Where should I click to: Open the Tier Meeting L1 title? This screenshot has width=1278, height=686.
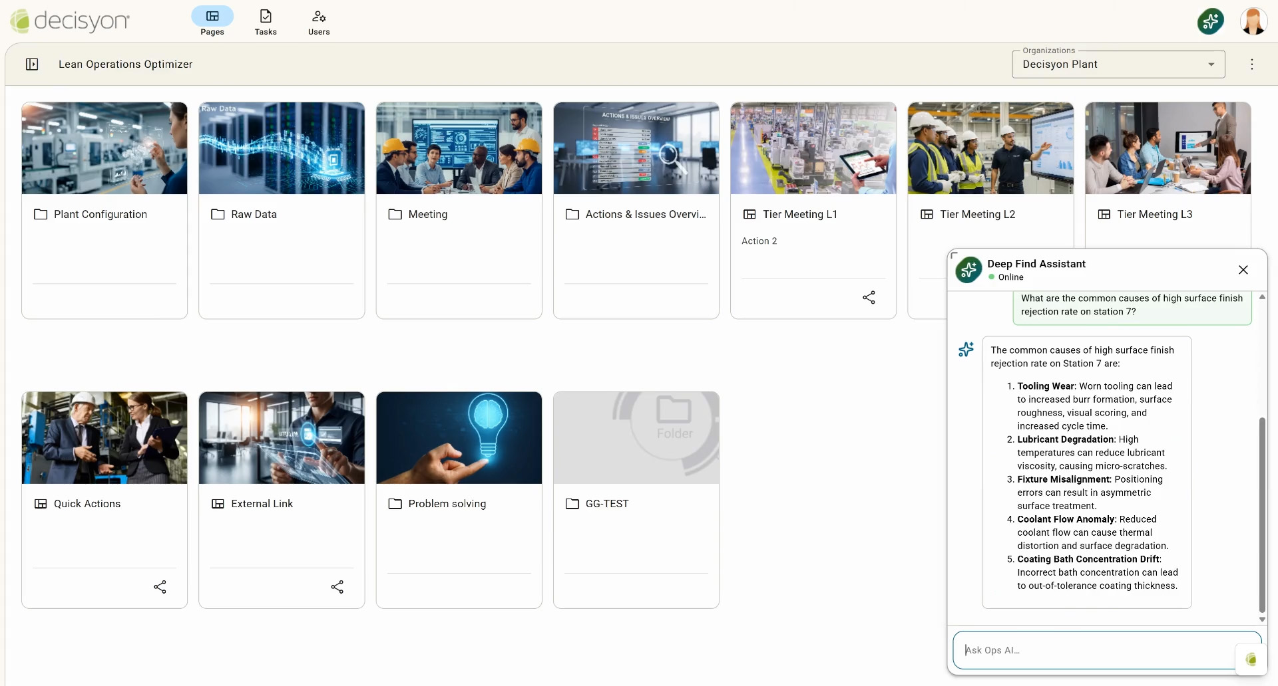click(x=800, y=214)
